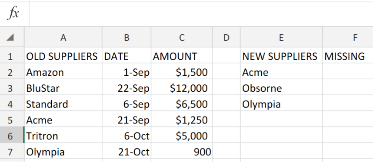Select the 900 amount cell
The height and width of the screenshot is (162, 373).
(x=182, y=152)
